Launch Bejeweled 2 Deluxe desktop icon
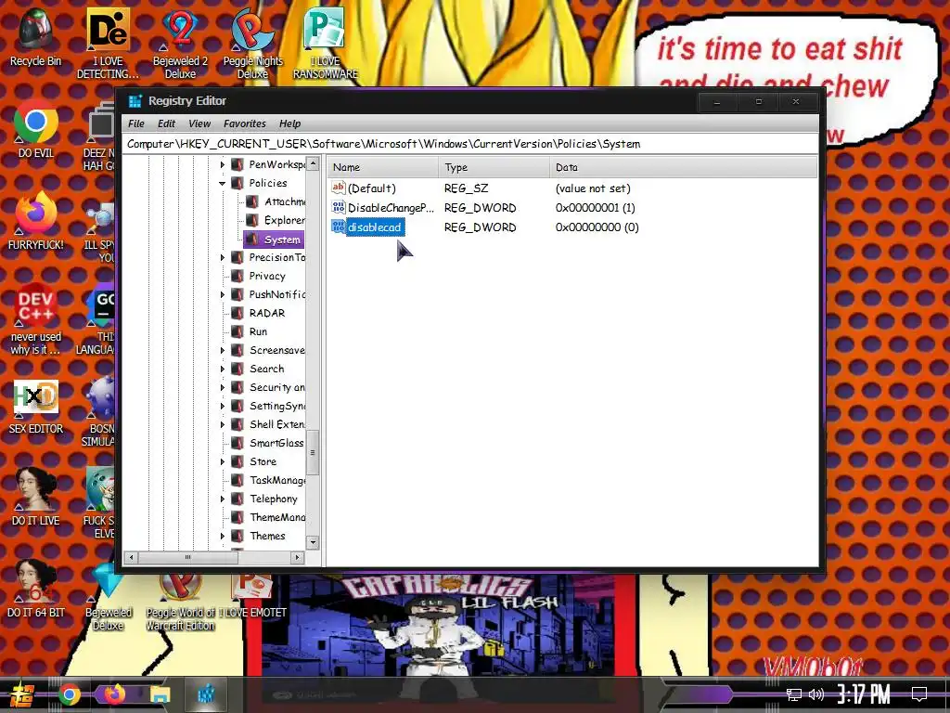Screen dimensions: 950x713 (180, 43)
